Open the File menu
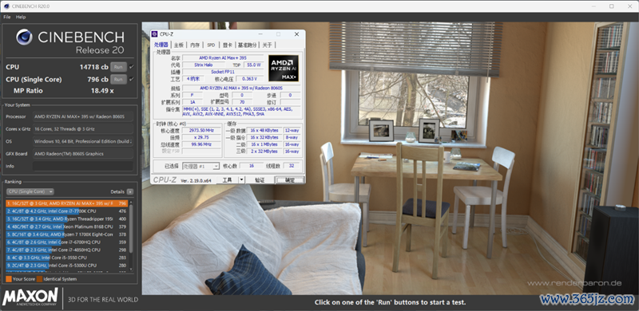Image resolution: width=639 pixels, height=311 pixels. pyautogui.click(x=7, y=17)
